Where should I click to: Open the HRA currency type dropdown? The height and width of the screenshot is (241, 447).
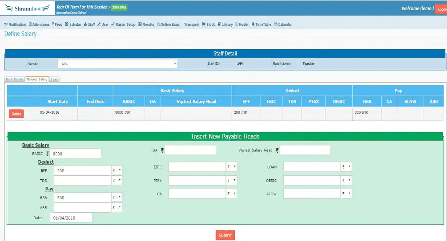(x=117, y=198)
